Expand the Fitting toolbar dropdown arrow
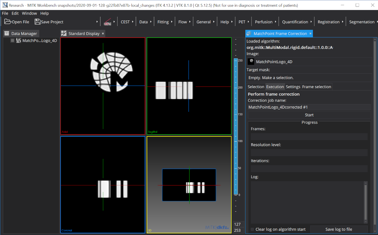This screenshot has width=378, height=235. (x=172, y=22)
